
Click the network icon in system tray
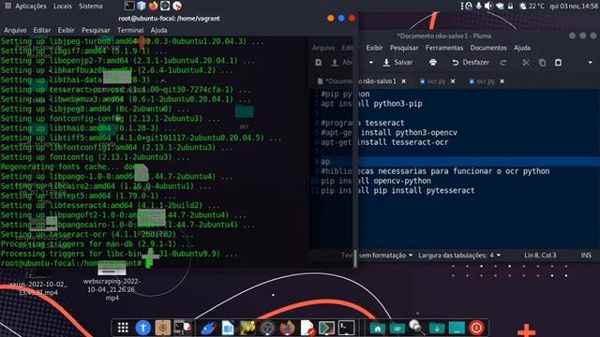tap(500, 7)
